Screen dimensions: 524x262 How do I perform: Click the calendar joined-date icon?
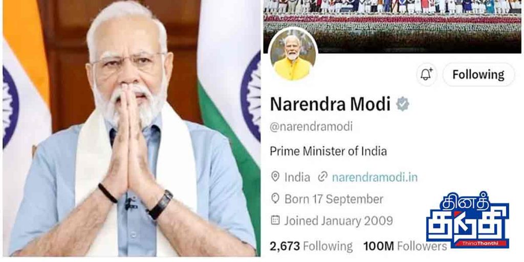[x=275, y=220]
